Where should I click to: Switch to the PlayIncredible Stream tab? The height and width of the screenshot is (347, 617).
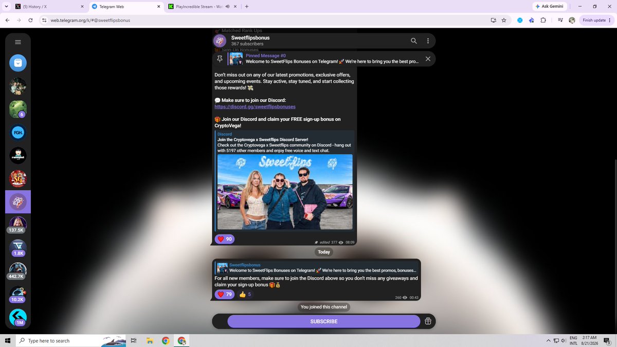(x=203, y=7)
